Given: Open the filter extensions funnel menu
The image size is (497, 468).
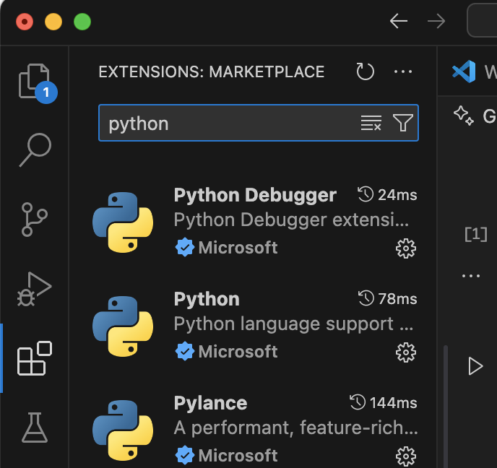Looking at the screenshot, I should pyautogui.click(x=403, y=123).
